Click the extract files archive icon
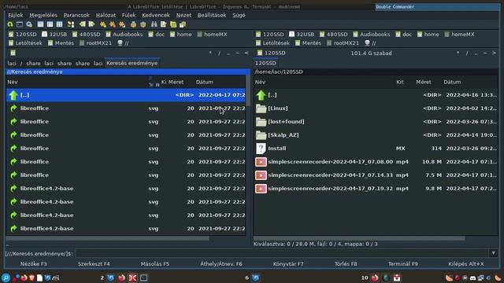Viewport: 504px width, 283px height. (143, 24)
